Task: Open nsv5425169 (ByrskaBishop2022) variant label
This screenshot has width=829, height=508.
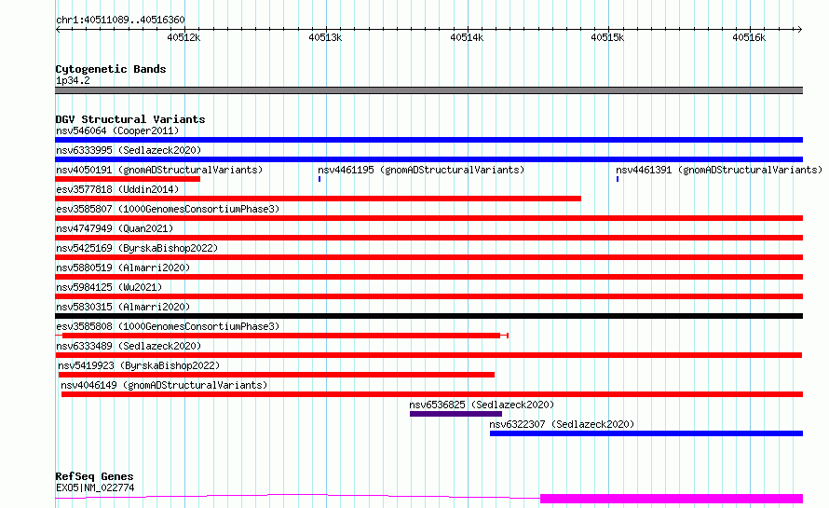Action: [137, 248]
